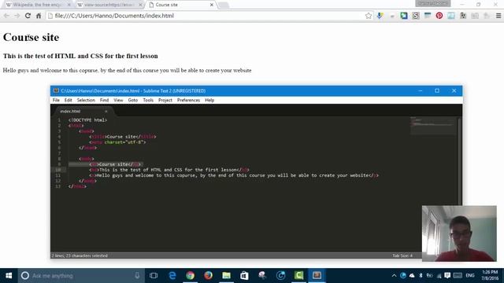Click the 'Hello guys and welcome' paragraph on the page
Screen dimensions: 504x283
coord(127,70)
